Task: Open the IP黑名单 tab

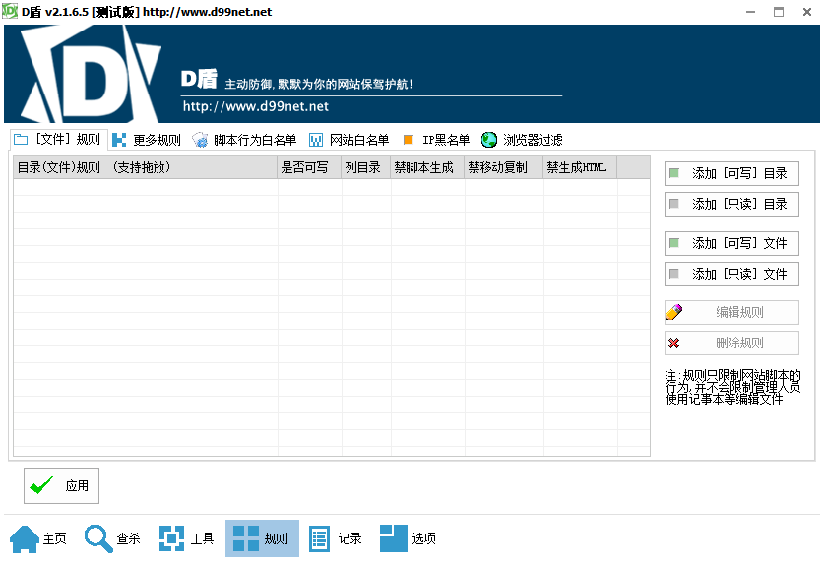Action: pyautogui.click(x=436, y=140)
